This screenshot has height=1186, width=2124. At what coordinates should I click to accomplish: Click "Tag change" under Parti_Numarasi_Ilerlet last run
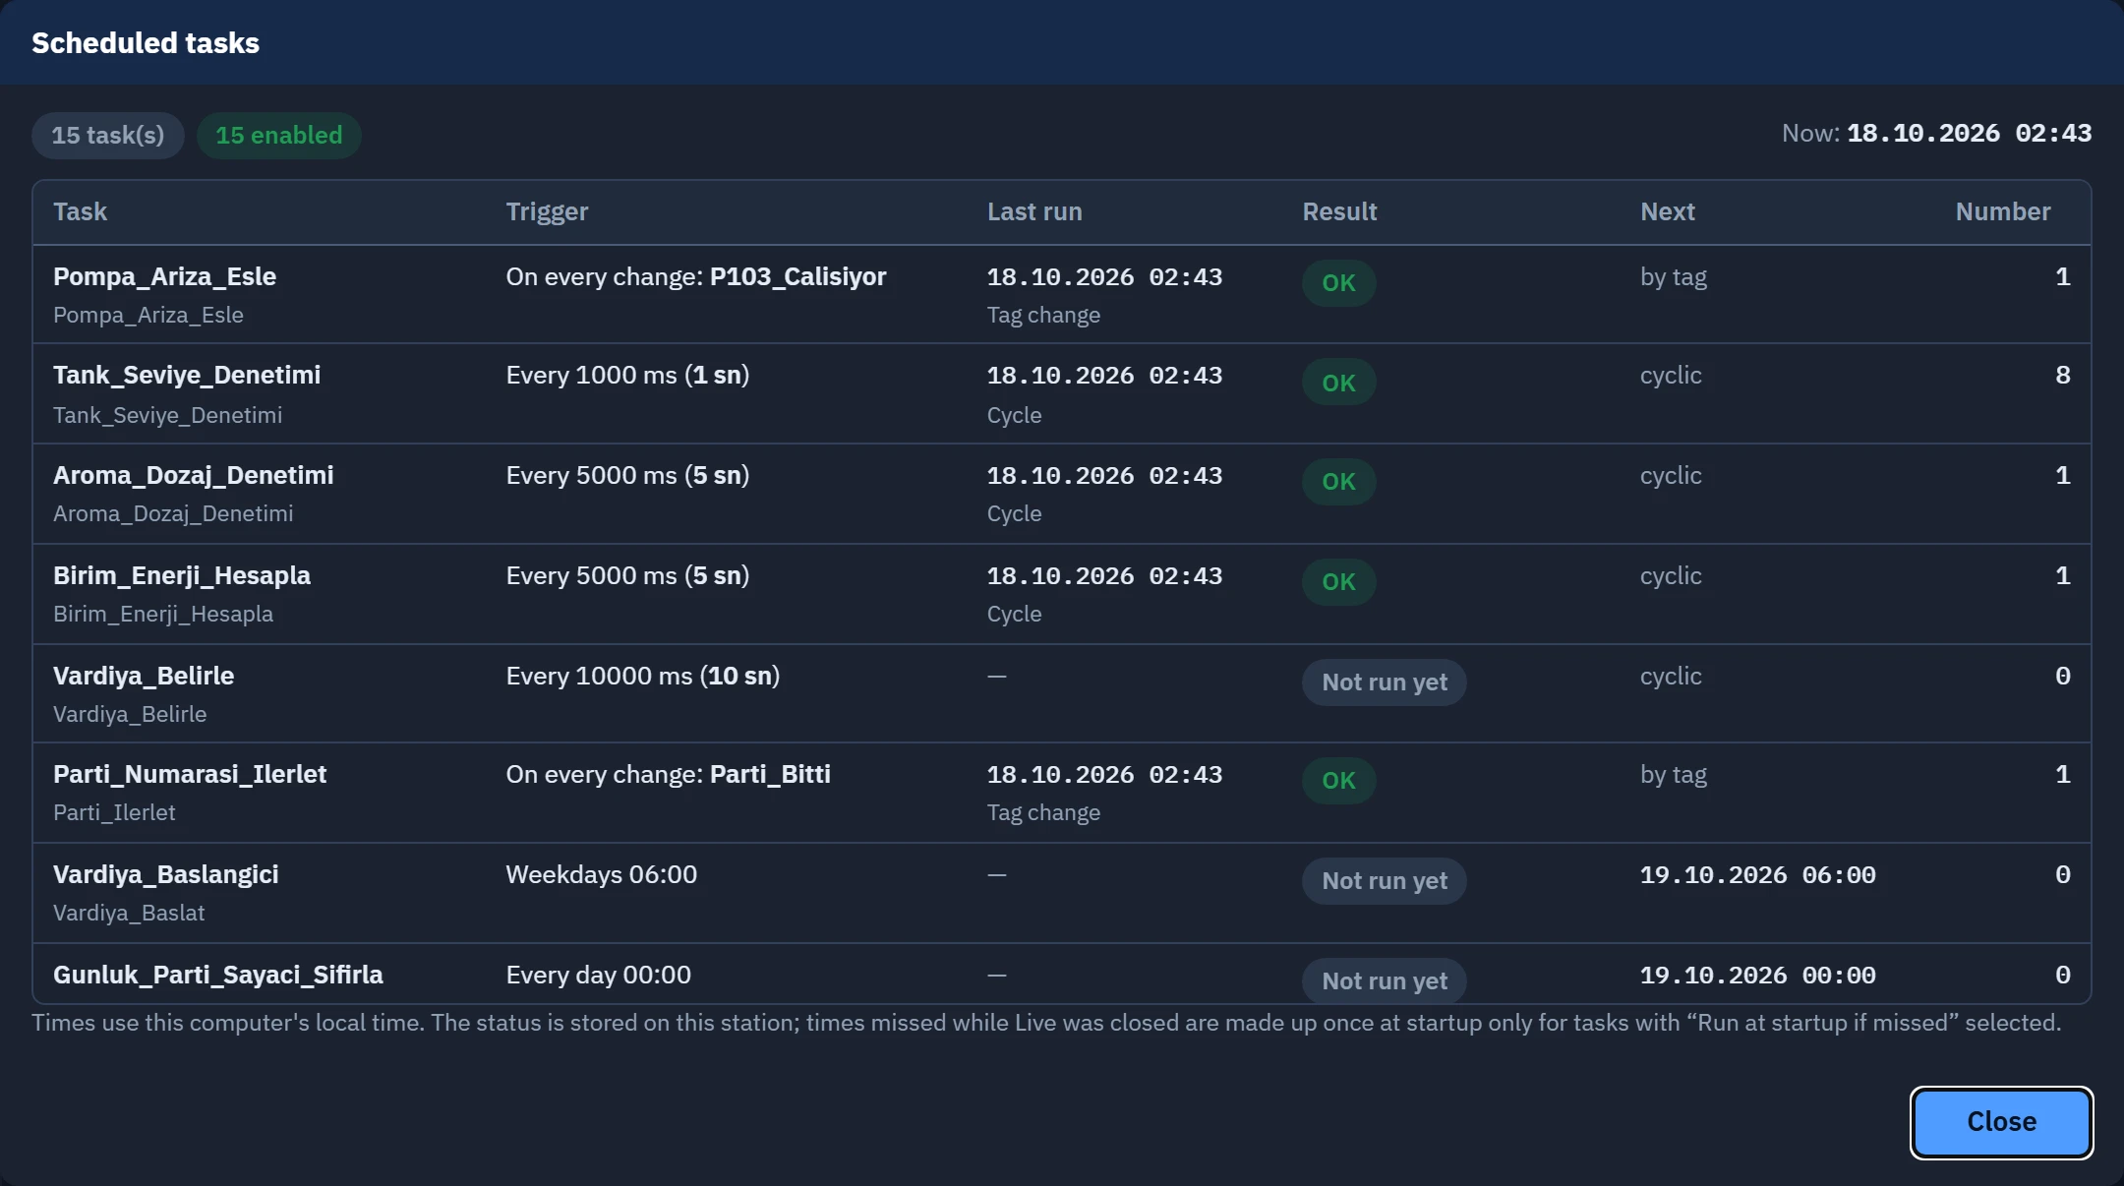(x=1043, y=812)
